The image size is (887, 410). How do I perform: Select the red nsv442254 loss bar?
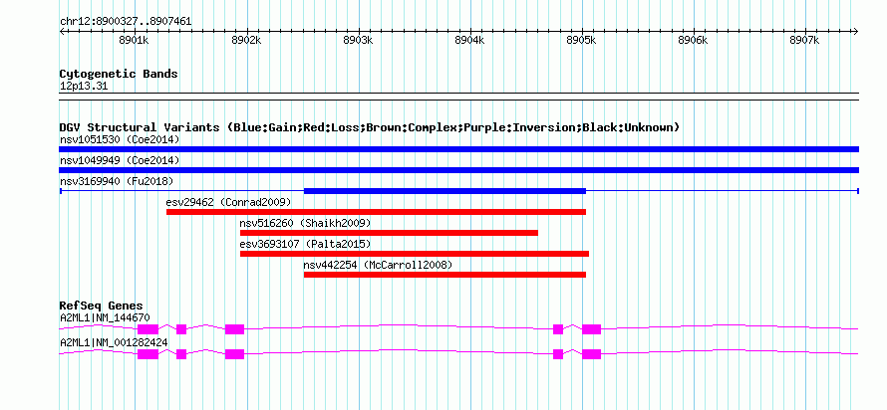pos(444,275)
